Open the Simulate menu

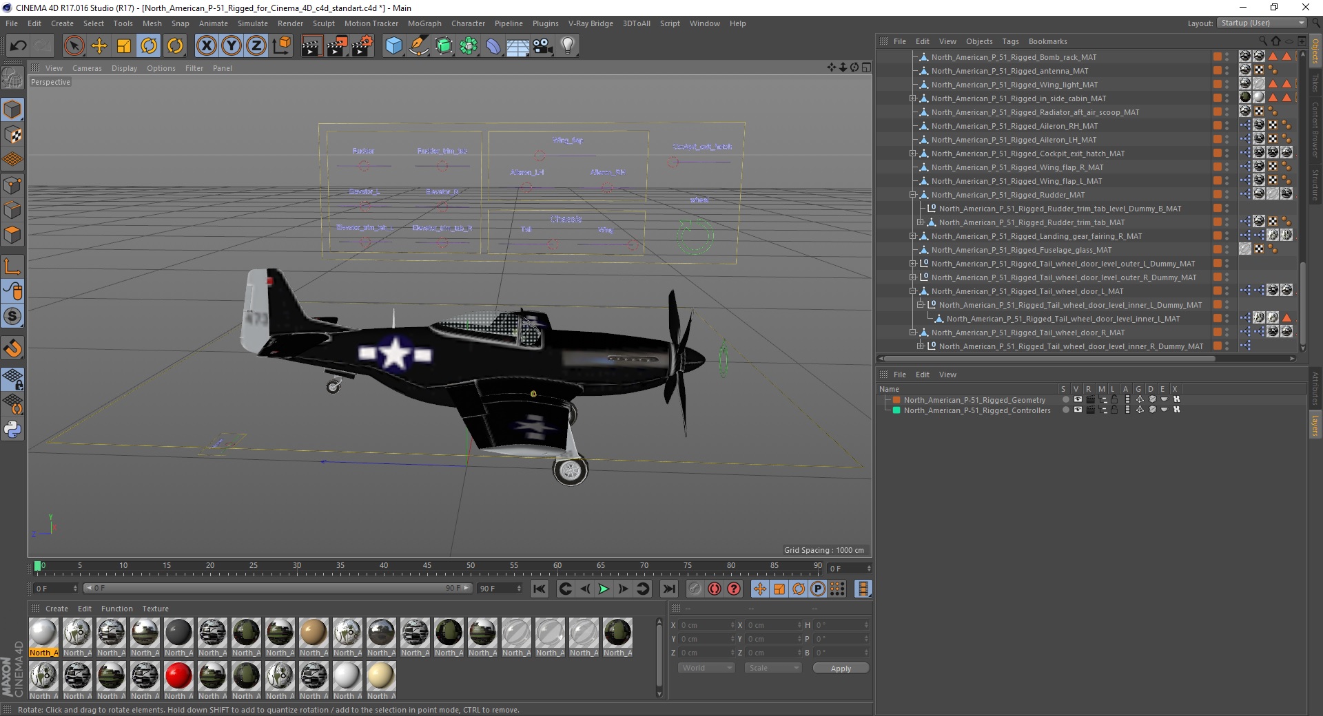pos(252,23)
